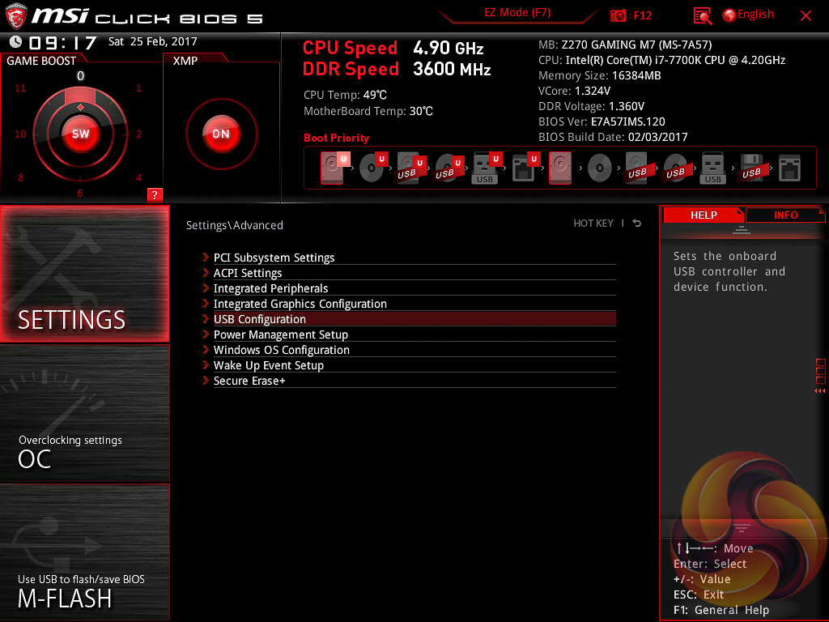Select the UEFI network boot device
The height and width of the screenshot is (622, 829).
(525, 168)
